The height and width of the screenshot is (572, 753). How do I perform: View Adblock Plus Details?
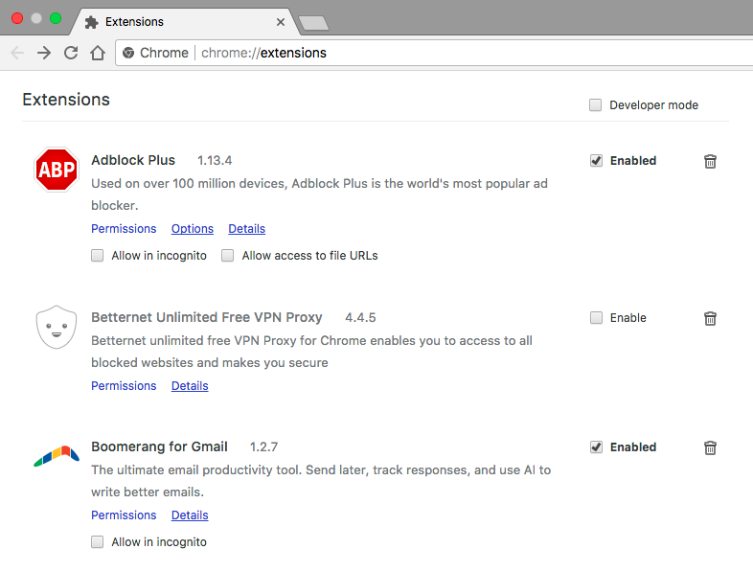point(247,229)
